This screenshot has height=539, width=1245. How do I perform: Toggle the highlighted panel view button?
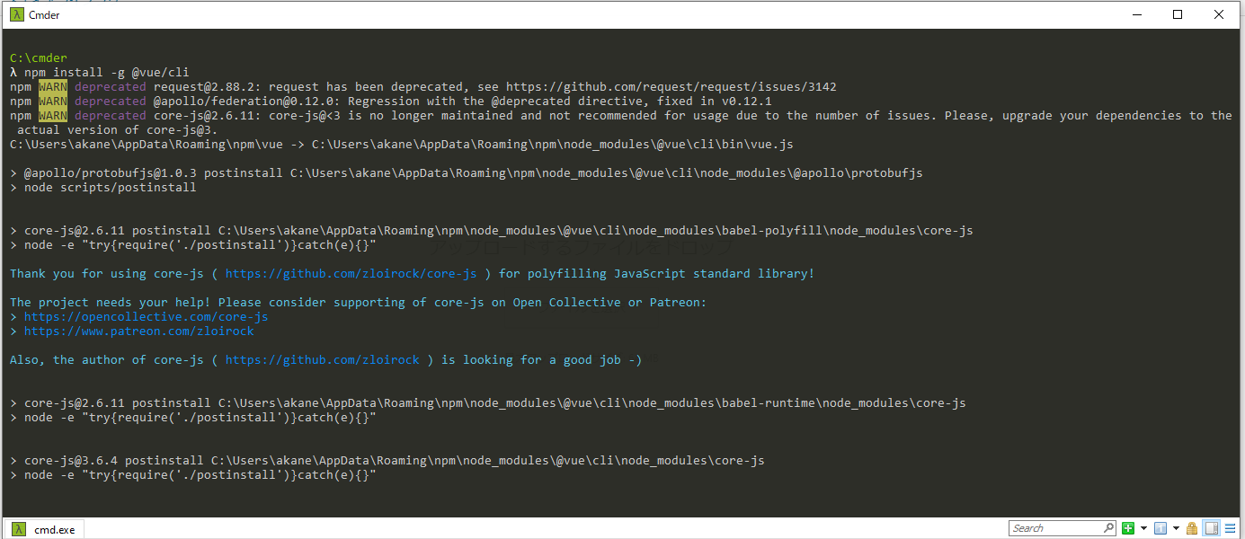click(x=1211, y=528)
